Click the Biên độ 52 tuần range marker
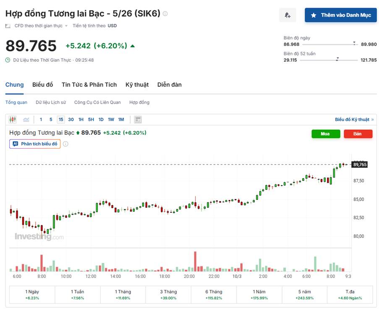Viewport: 379px width, 309px height. (x=337, y=59)
